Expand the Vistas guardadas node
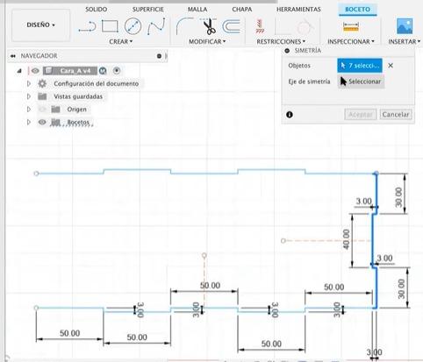 (x=29, y=96)
